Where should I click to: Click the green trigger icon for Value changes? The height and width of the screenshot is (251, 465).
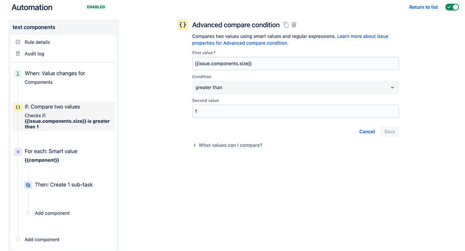[x=18, y=74]
